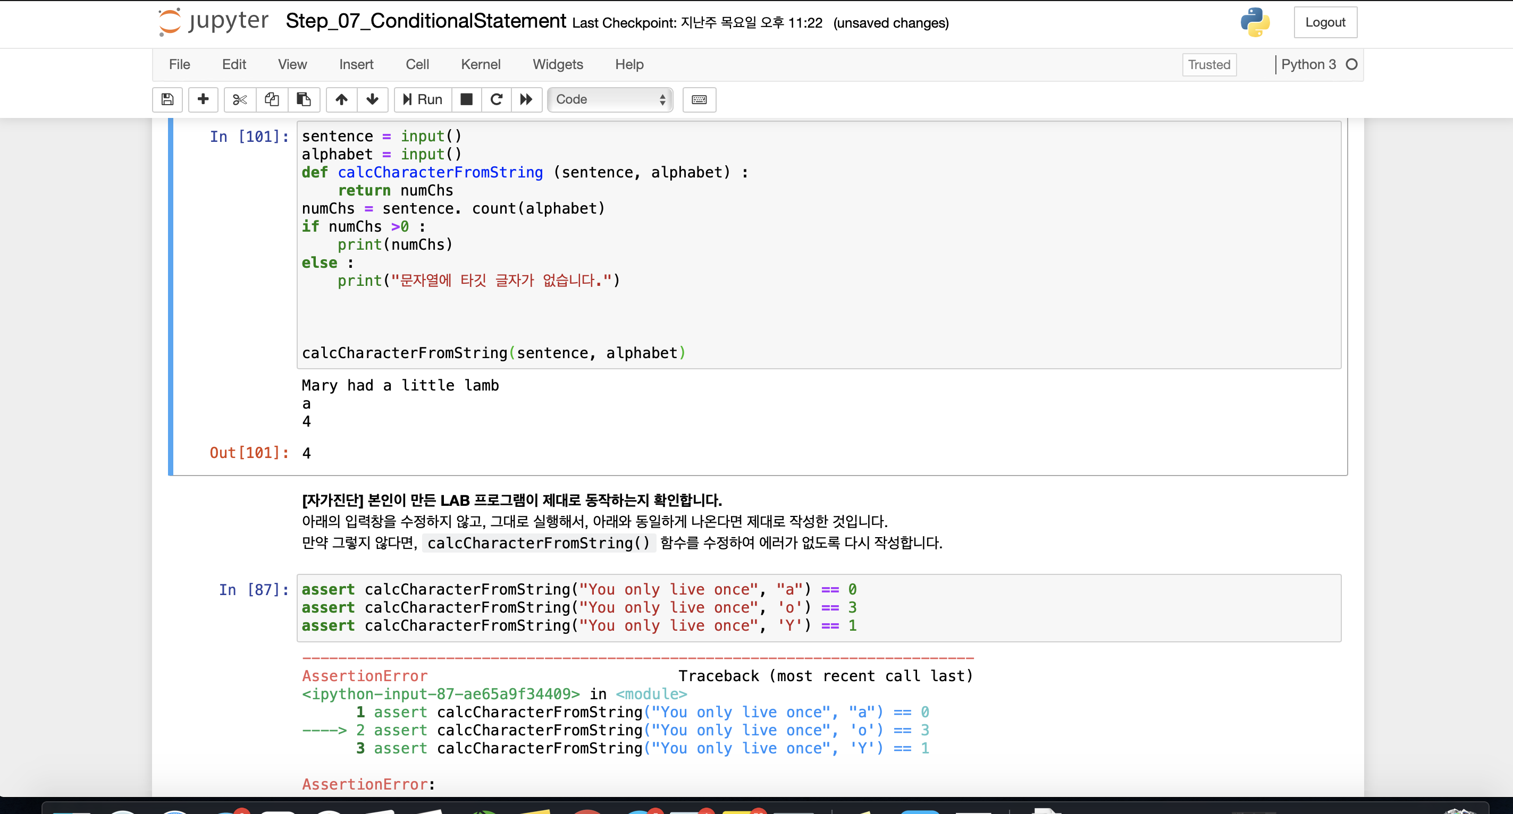
Task: Open the Help menu
Action: point(629,64)
